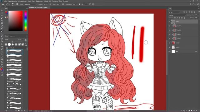This screenshot has width=200, height=112.
Task: Open the layer blend mode dropdown Обычные
Action: [177, 15]
